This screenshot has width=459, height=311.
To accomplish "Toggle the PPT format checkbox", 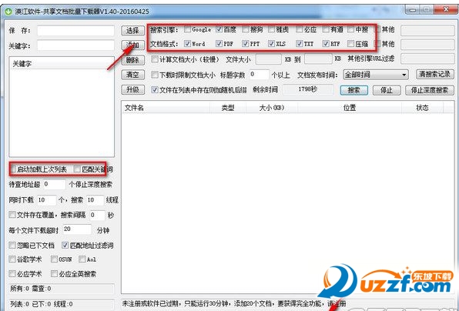I will coord(246,44).
